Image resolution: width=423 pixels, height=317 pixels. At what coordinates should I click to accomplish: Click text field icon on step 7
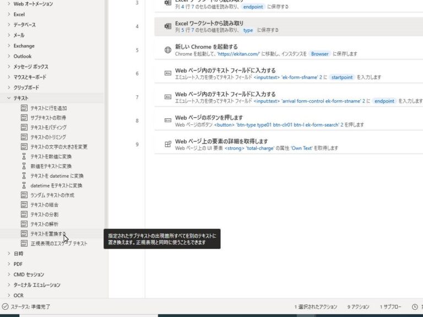coord(168,97)
